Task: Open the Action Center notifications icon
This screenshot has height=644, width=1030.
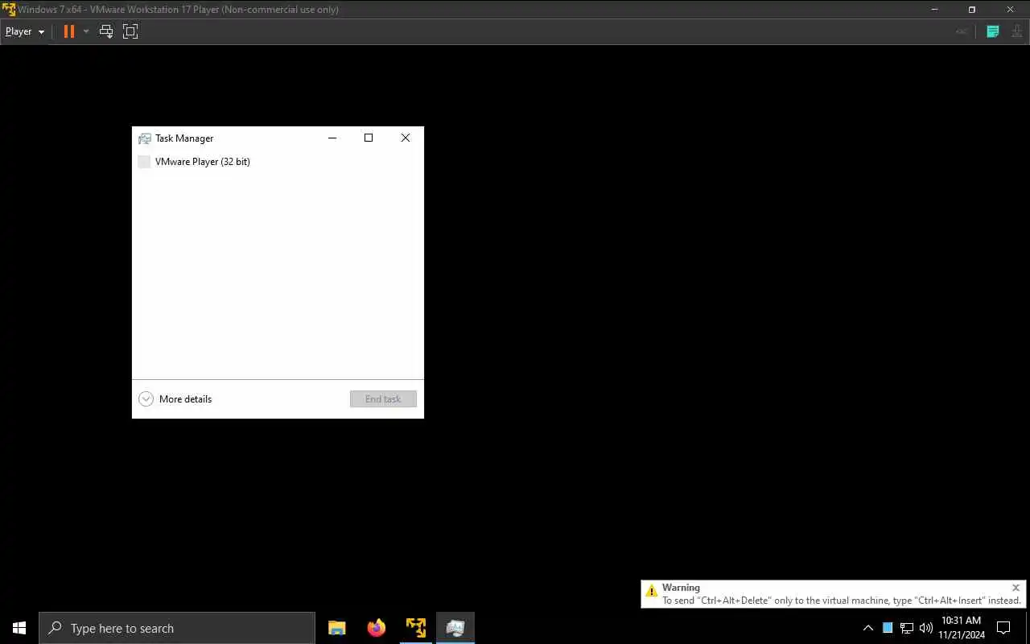Action: click(x=1003, y=628)
